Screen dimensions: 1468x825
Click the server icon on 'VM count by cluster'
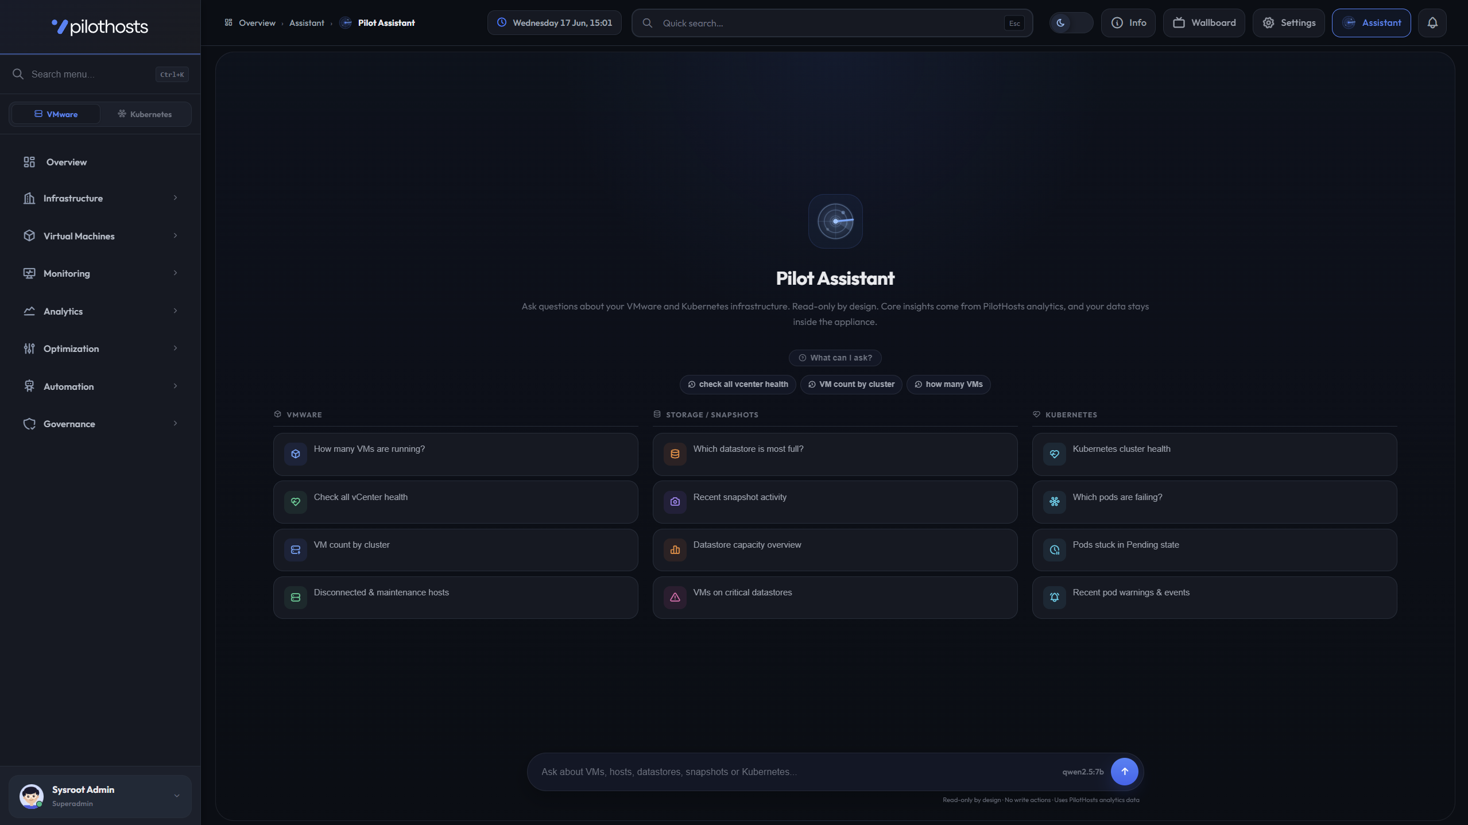pos(296,550)
